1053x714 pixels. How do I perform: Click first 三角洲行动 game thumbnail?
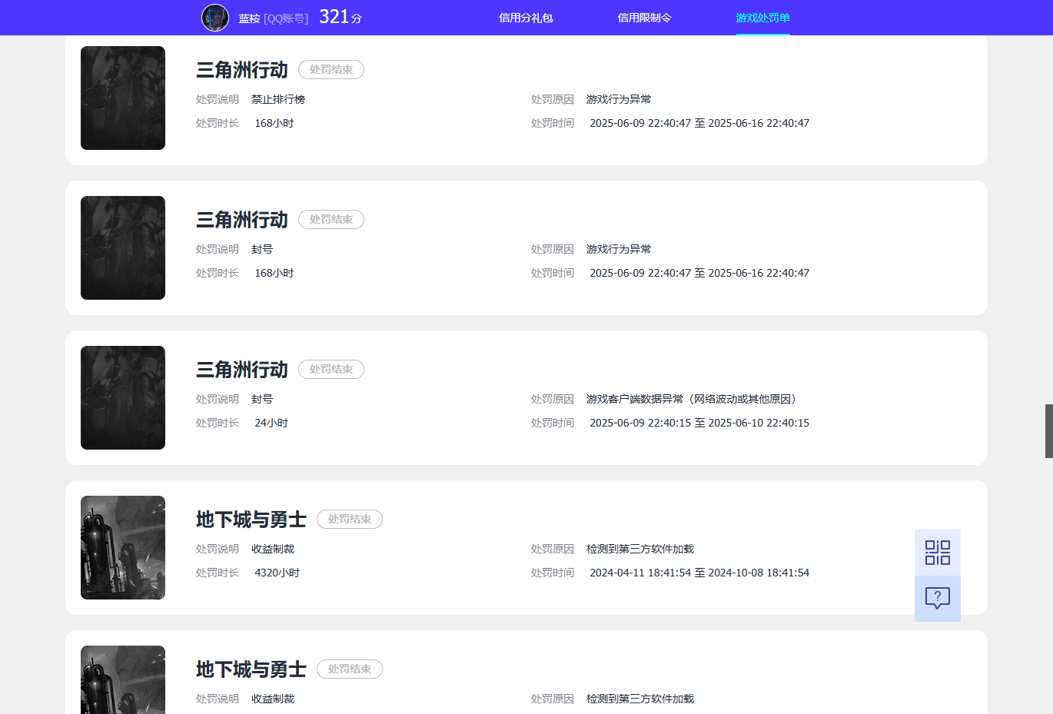[x=123, y=98]
